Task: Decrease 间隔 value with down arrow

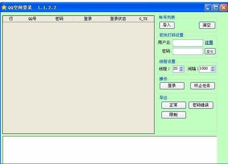Action: coord(213,70)
